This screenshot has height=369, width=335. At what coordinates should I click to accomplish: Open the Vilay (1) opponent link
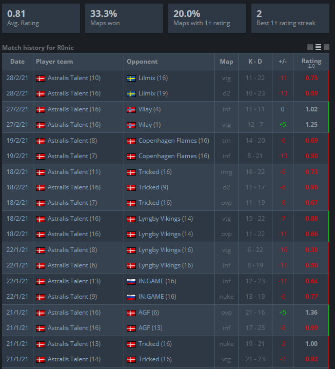point(149,125)
